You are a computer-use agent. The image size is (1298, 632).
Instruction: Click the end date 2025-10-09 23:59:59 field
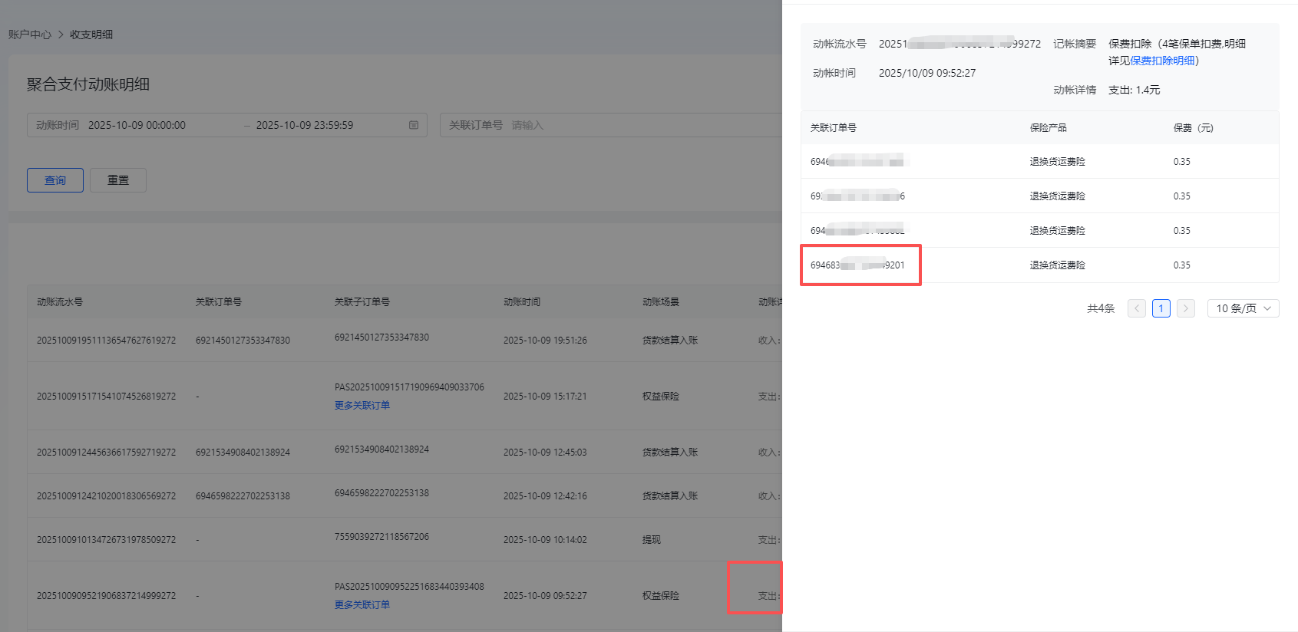pyautogui.click(x=305, y=125)
